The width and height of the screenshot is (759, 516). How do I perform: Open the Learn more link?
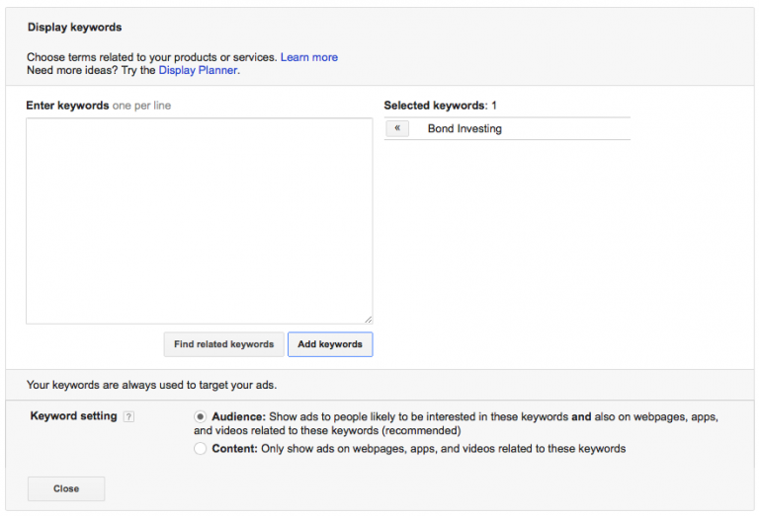pos(308,57)
